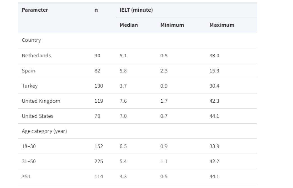Select the 31–50 age row label

(29, 161)
